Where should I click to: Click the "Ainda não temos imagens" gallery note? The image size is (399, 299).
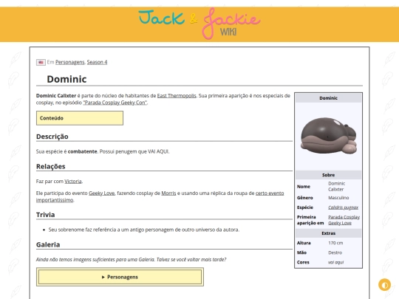(x=131, y=259)
